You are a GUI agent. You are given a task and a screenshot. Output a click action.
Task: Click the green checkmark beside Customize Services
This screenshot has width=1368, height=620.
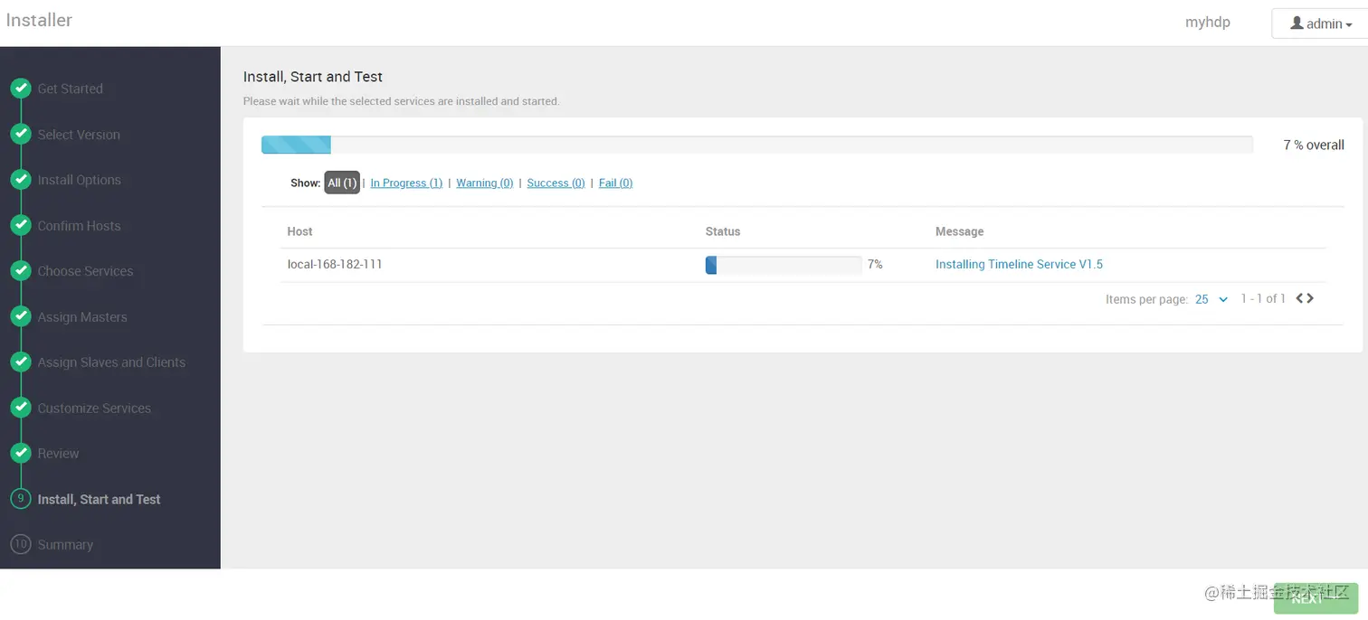(20, 408)
